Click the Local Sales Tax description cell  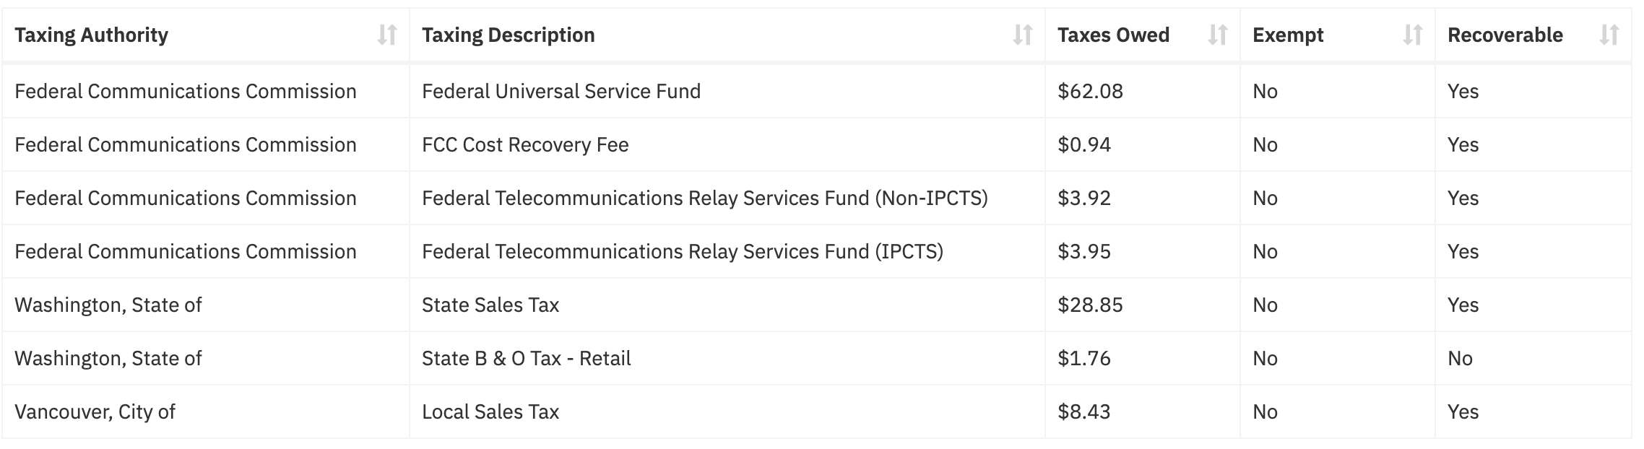tap(727, 411)
